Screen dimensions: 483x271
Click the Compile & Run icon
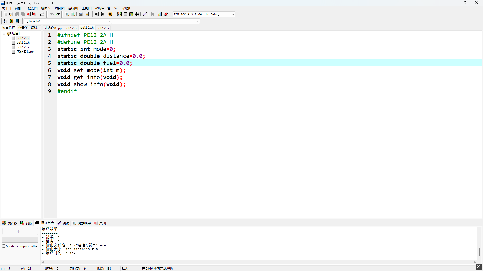pyautogui.click(x=131, y=14)
